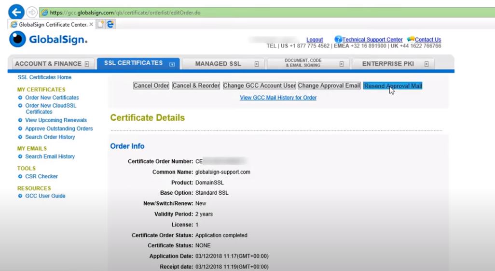Click the Order Info section heading
The width and height of the screenshot is (495, 271).
click(127, 146)
